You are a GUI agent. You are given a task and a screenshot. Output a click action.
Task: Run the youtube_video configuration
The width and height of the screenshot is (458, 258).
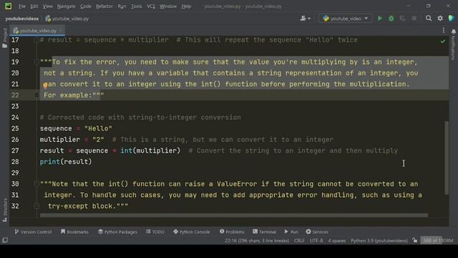[380, 19]
